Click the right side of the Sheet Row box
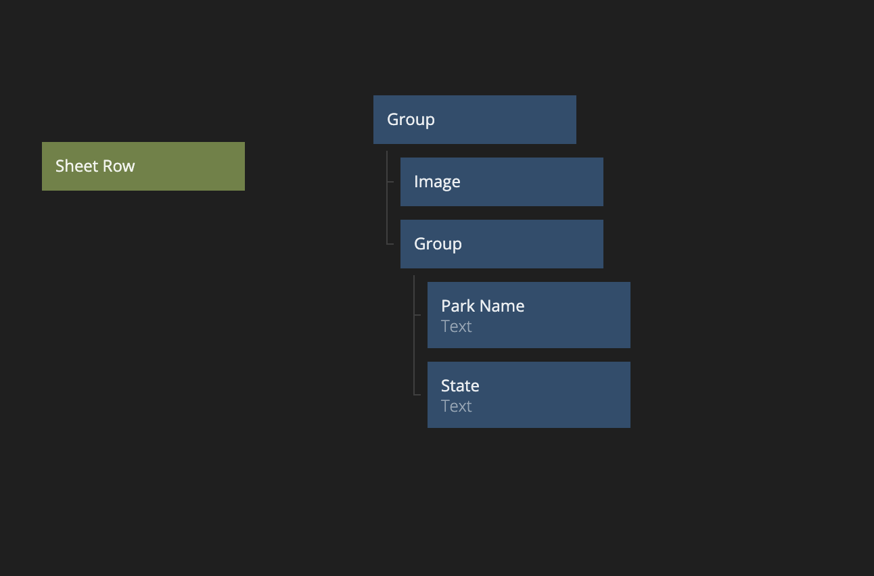 point(230,166)
